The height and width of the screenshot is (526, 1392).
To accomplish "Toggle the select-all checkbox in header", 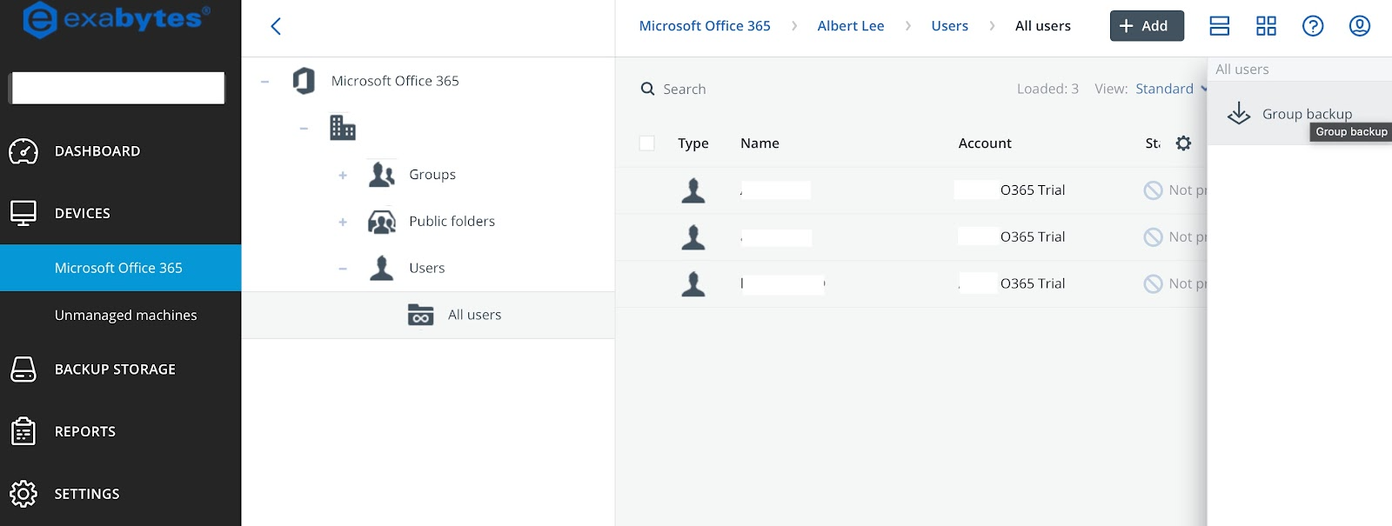I will coord(647,143).
